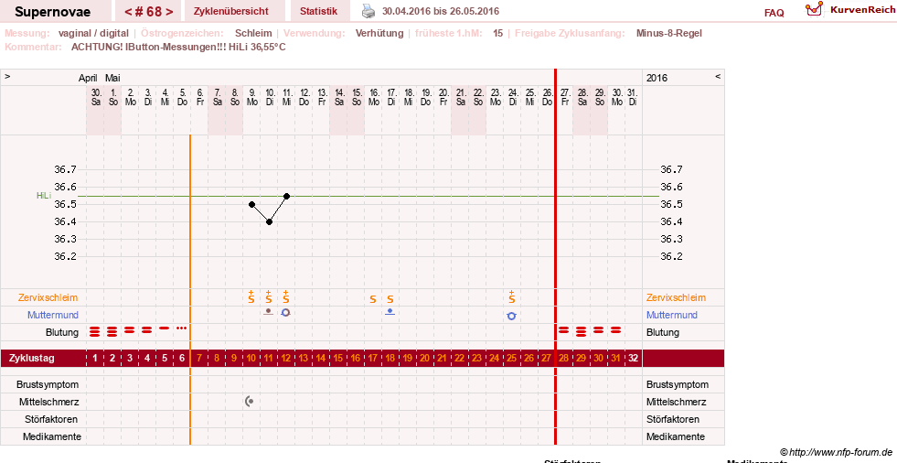
Task: Click the printer icon beside the date range
Action: coord(368,11)
